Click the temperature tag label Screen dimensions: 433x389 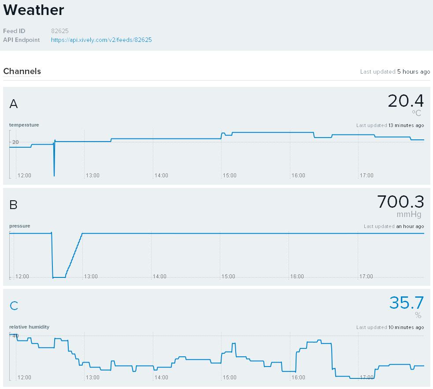click(x=24, y=125)
